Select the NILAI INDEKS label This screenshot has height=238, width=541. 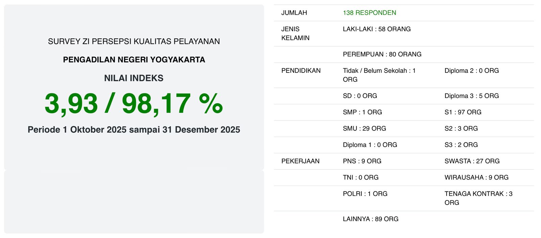134,78
